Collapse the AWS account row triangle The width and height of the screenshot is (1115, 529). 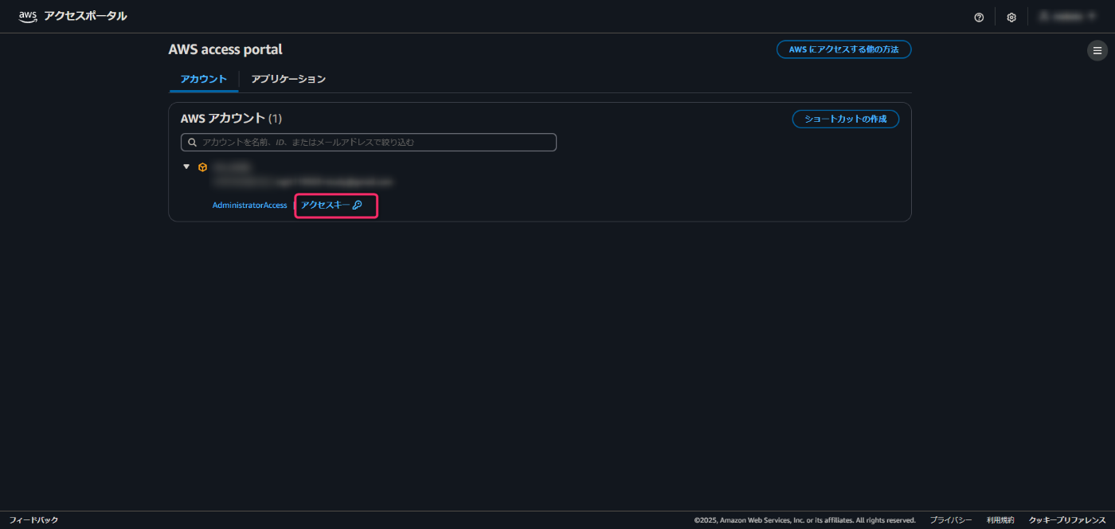[186, 167]
